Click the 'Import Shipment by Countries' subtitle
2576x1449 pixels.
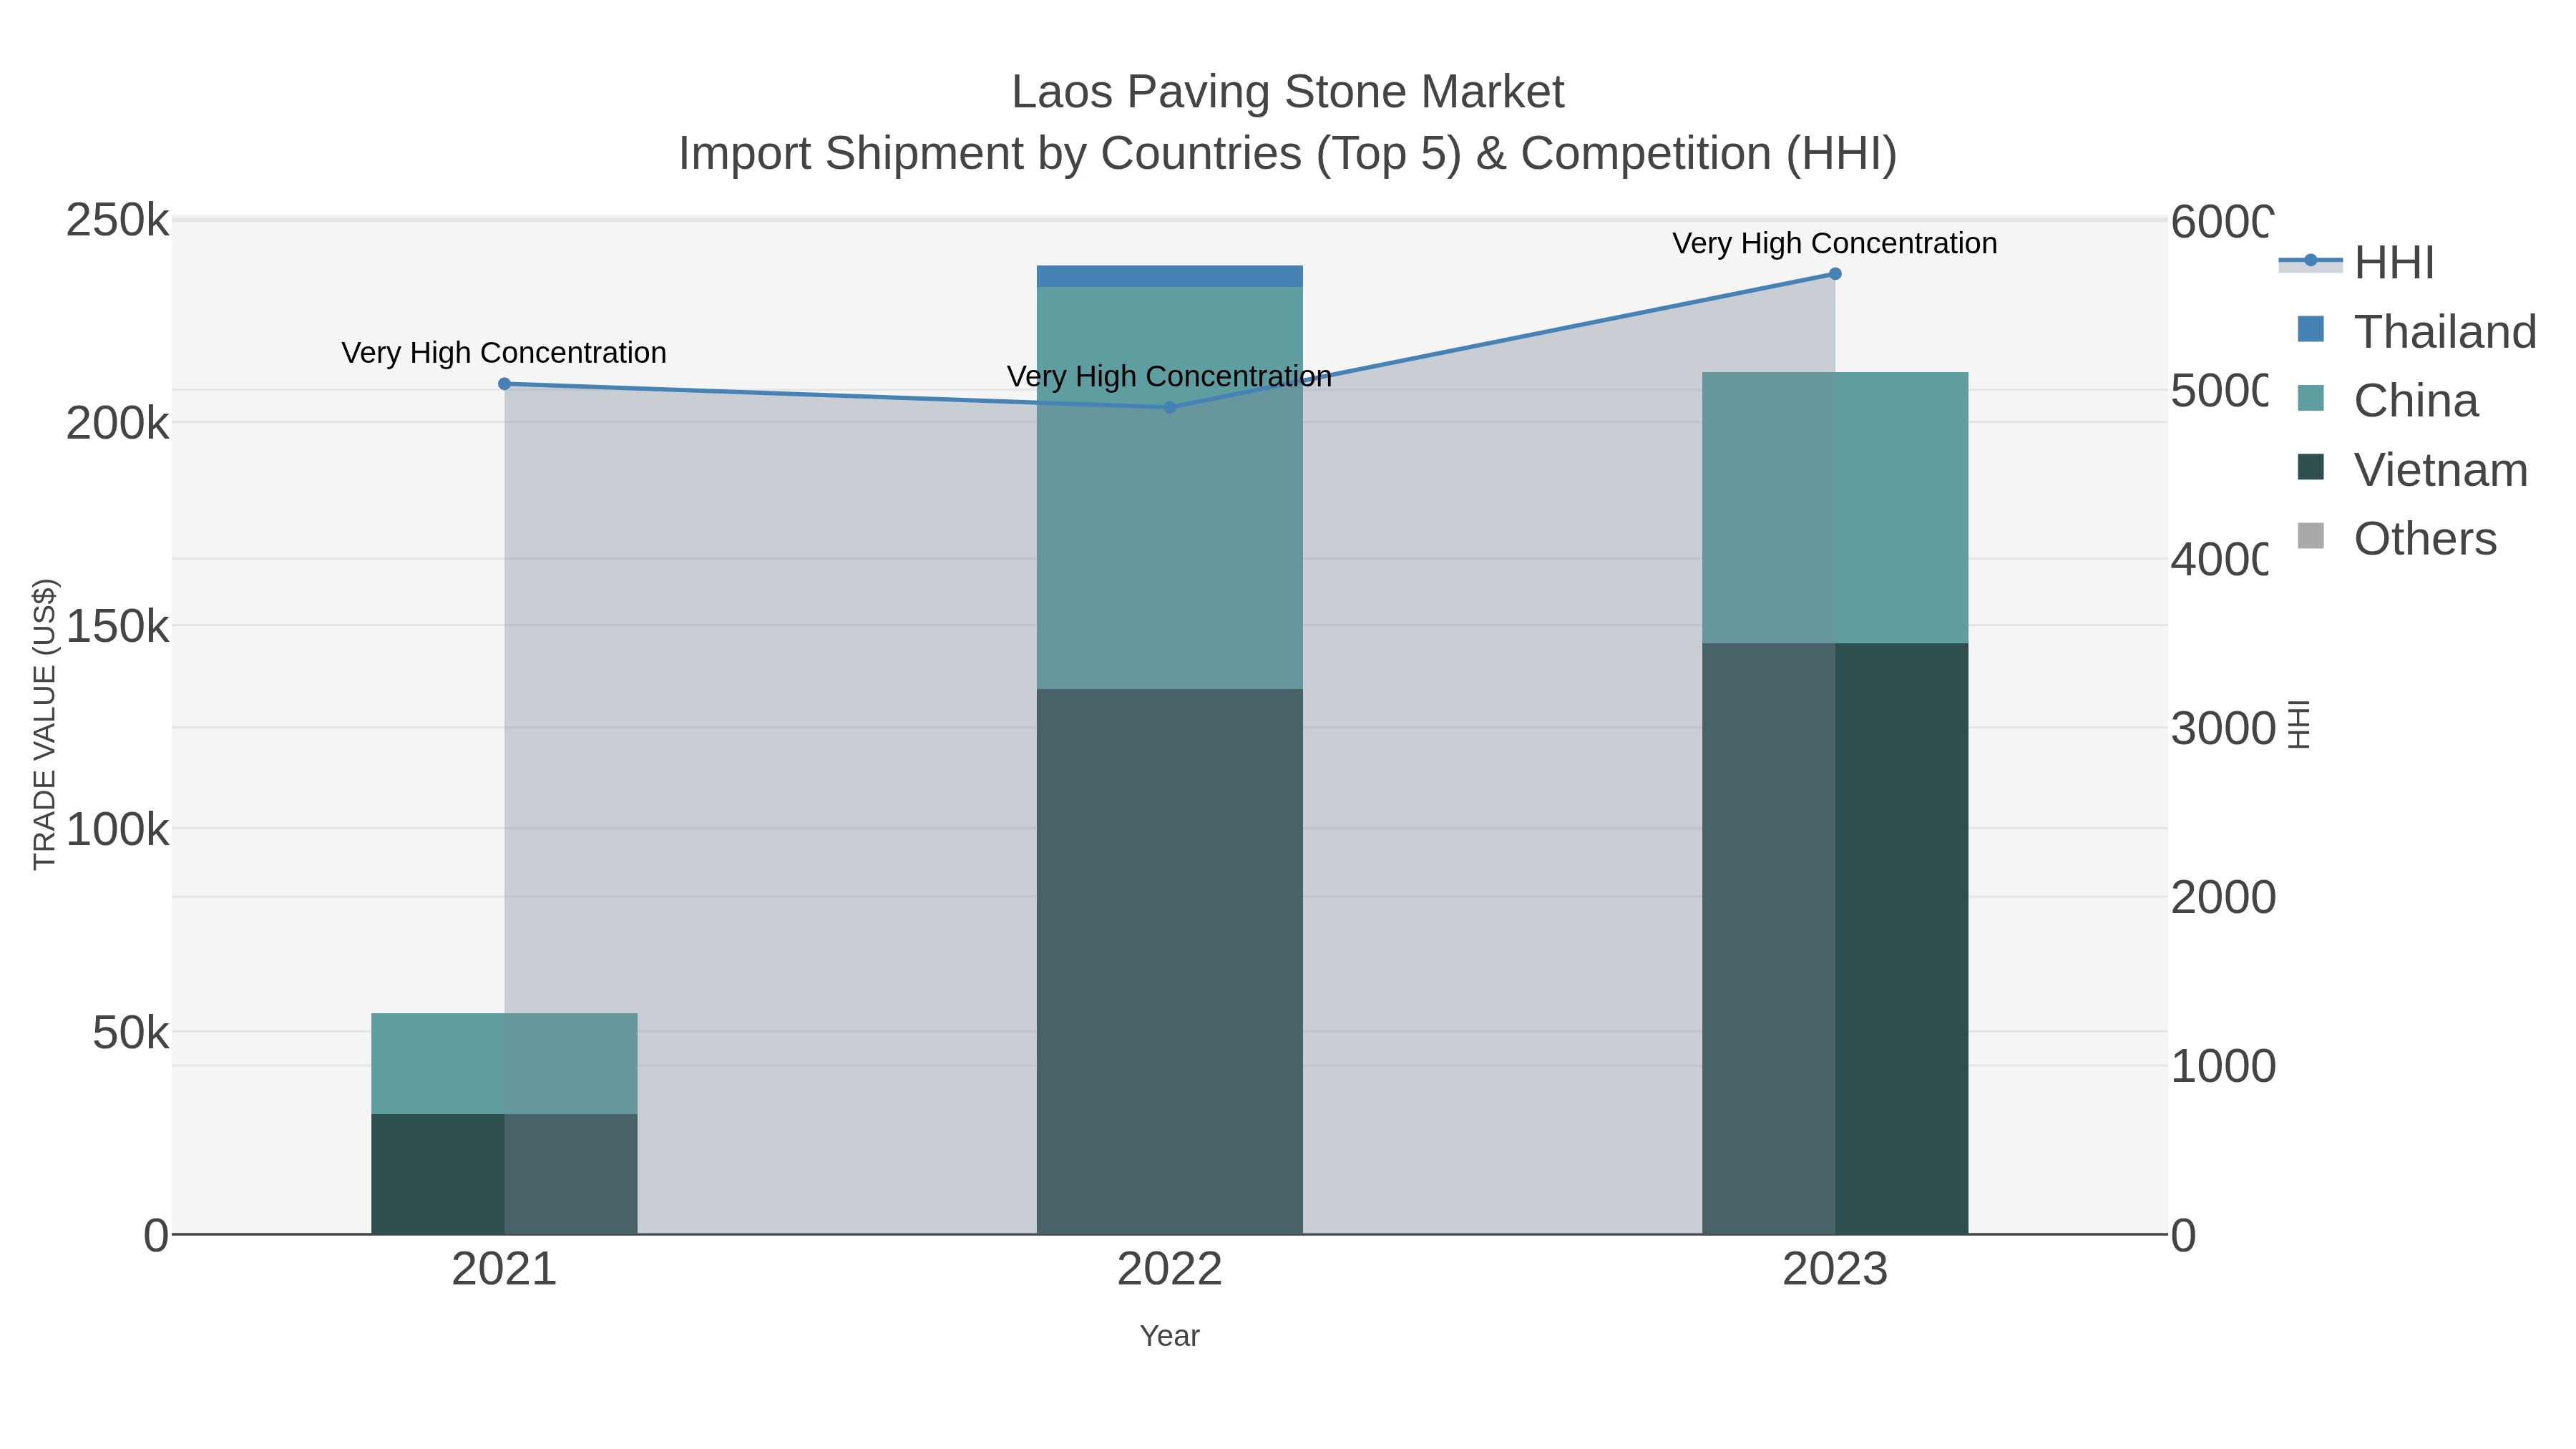tap(1288, 154)
